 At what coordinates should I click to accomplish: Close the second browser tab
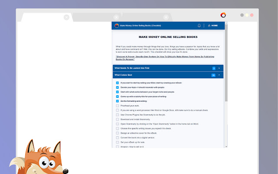(116, 17)
